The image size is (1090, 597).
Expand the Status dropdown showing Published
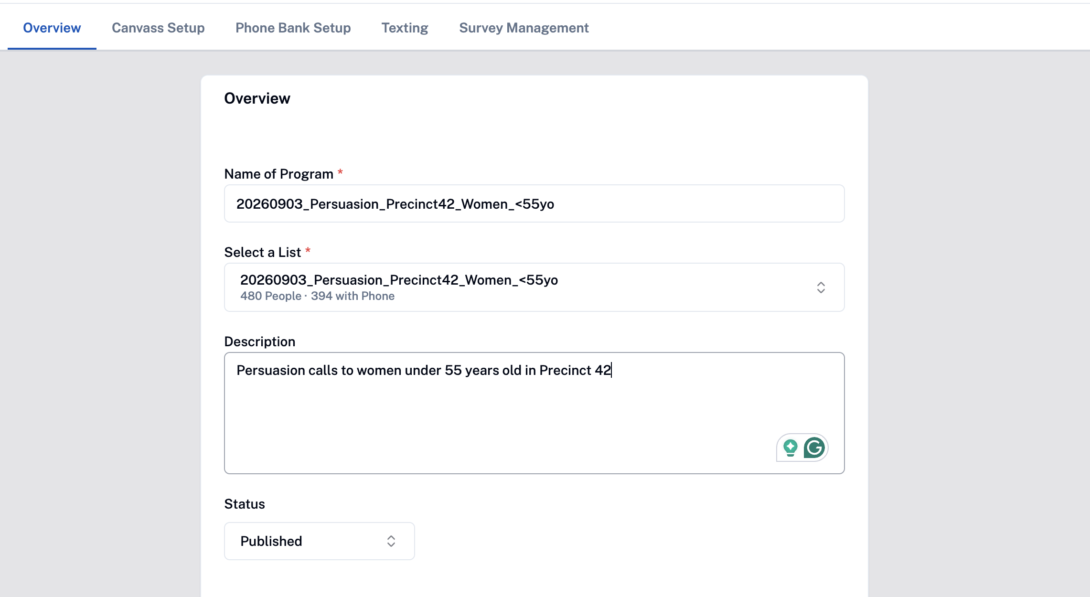319,541
